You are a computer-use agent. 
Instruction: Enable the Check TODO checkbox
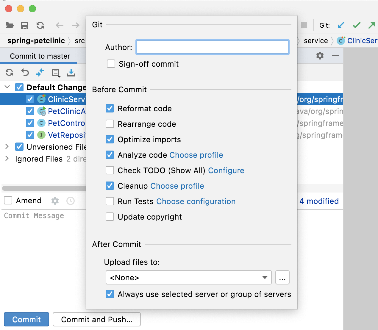[110, 170]
